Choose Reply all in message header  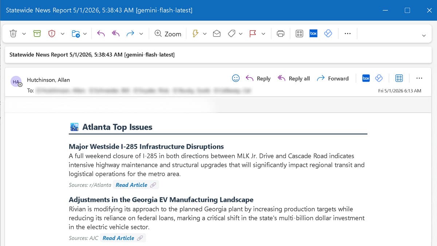294,78
